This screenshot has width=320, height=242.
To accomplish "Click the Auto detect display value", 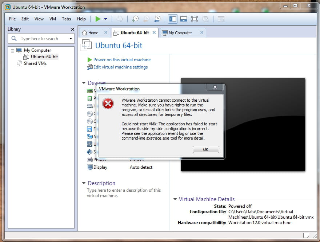I will (x=141, y=167).
